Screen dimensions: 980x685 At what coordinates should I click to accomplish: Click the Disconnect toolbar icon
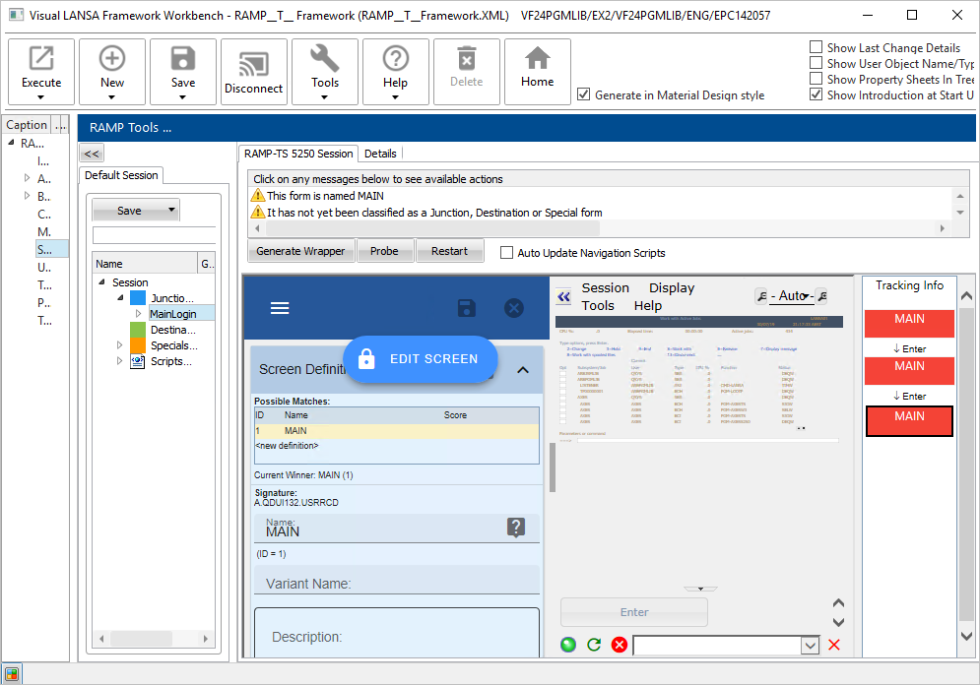254,62
